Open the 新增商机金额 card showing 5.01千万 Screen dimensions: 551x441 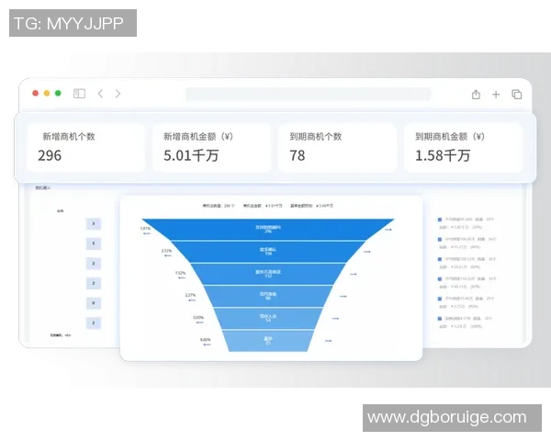point(211,147)
